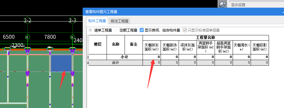The height and width of the screenshot is (108, 284).
Task: Click the 工程量名称 group header
Action: [205, 38]
